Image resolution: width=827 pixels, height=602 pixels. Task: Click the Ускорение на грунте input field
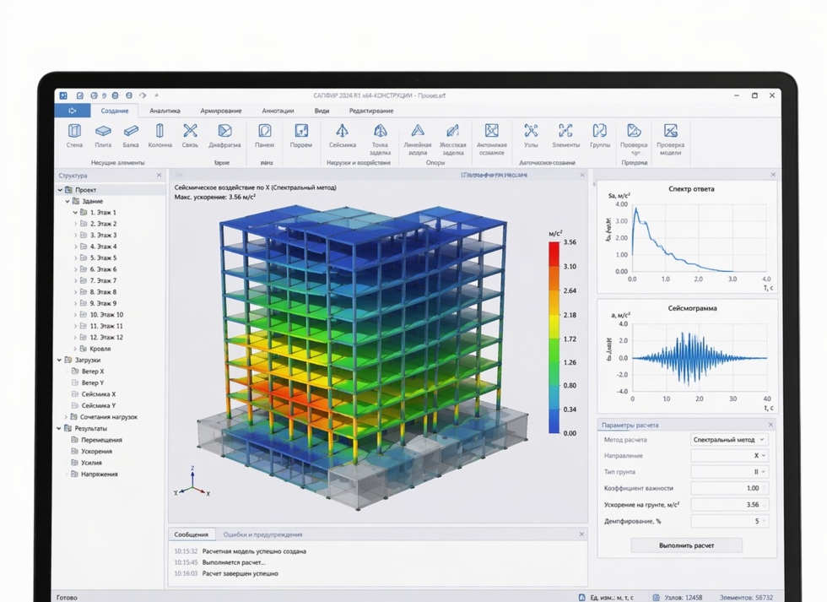tap(728, 505)
